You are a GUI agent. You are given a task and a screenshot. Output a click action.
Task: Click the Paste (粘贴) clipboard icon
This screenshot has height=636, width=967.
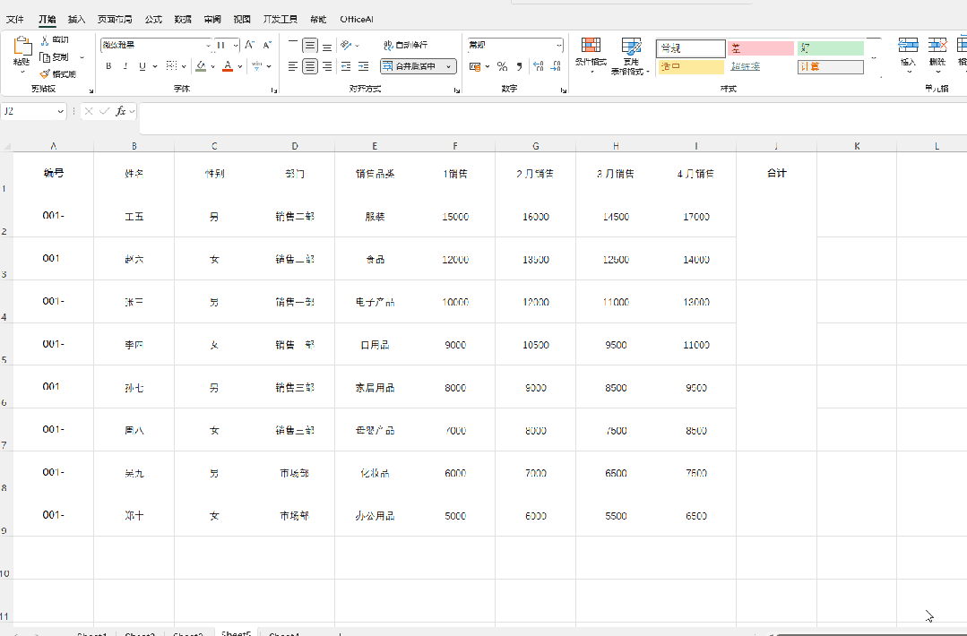pyautogui.click(x=22, y=47)
